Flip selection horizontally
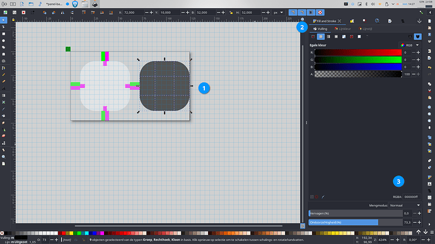 62,13
